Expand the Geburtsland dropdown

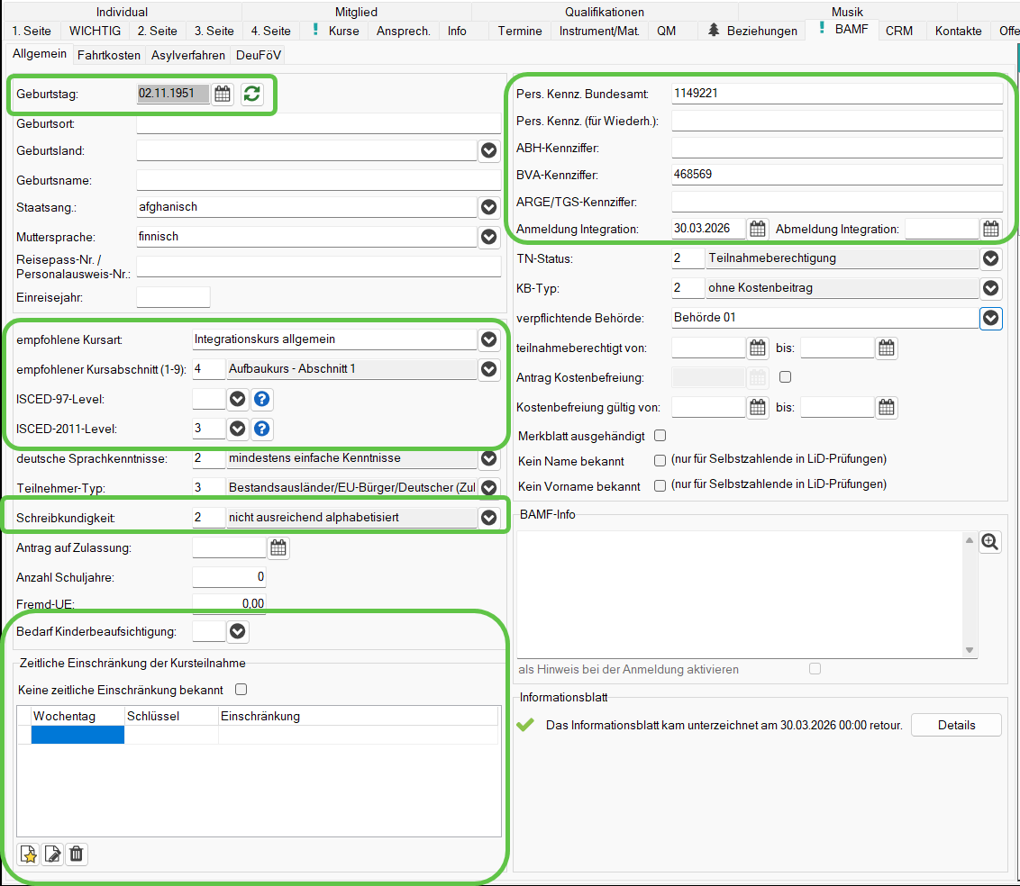pos(488,150)
